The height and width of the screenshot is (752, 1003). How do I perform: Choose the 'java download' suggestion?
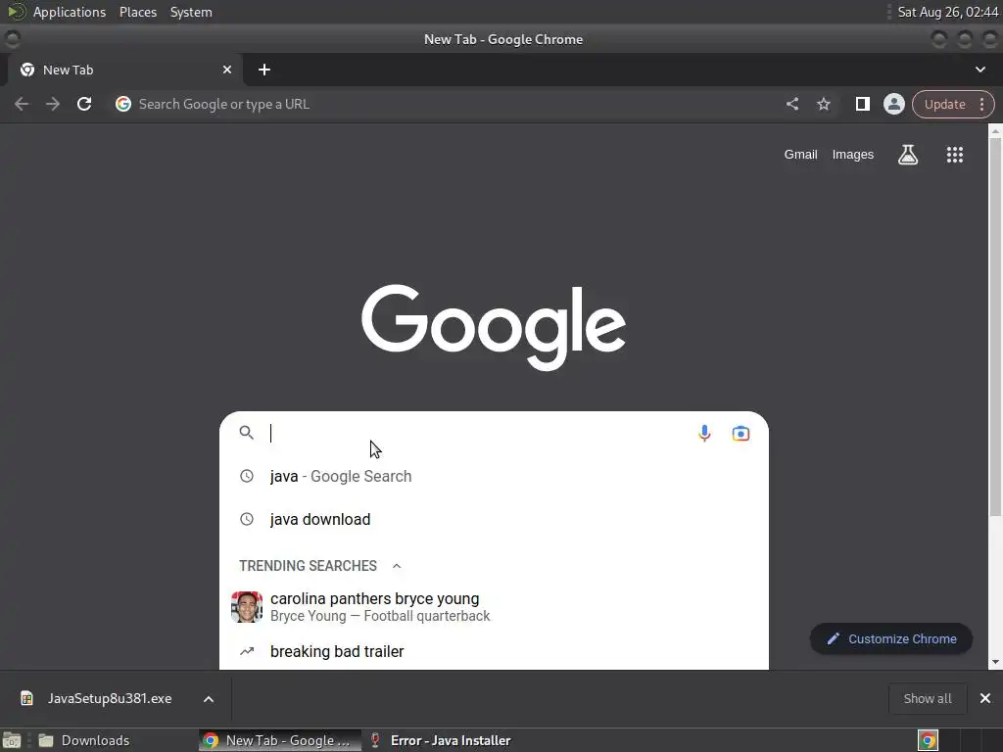tap(494, 519)
